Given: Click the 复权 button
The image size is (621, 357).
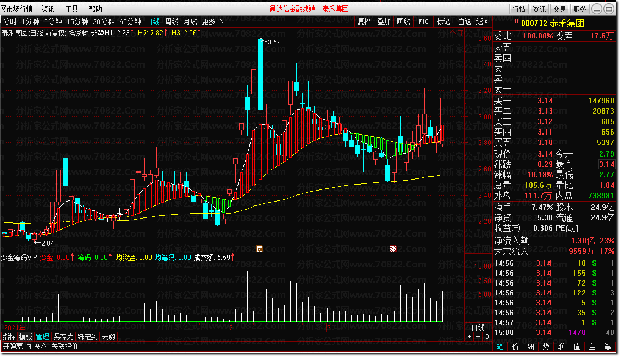Looking at the screenshot, I should point(364,22).
